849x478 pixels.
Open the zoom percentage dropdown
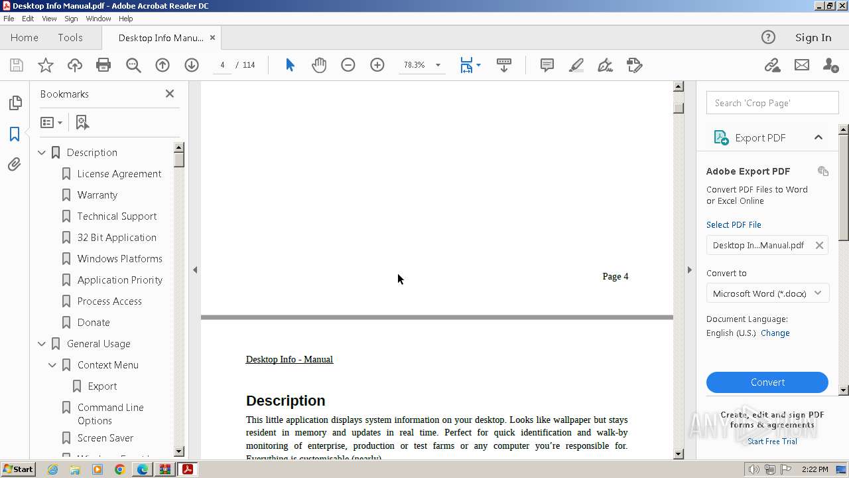pos(438,65)
